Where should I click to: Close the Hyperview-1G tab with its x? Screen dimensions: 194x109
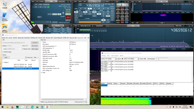click(x=86, y=38)
